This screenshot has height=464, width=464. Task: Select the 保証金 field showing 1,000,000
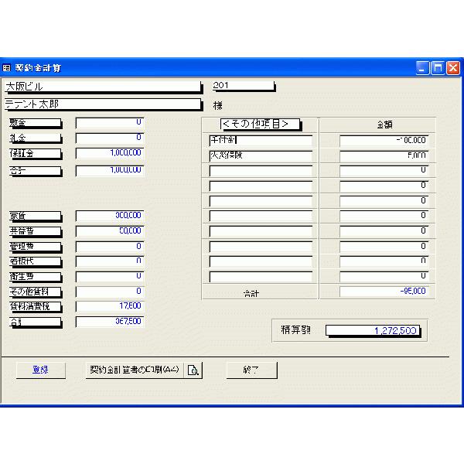(109, 153)
